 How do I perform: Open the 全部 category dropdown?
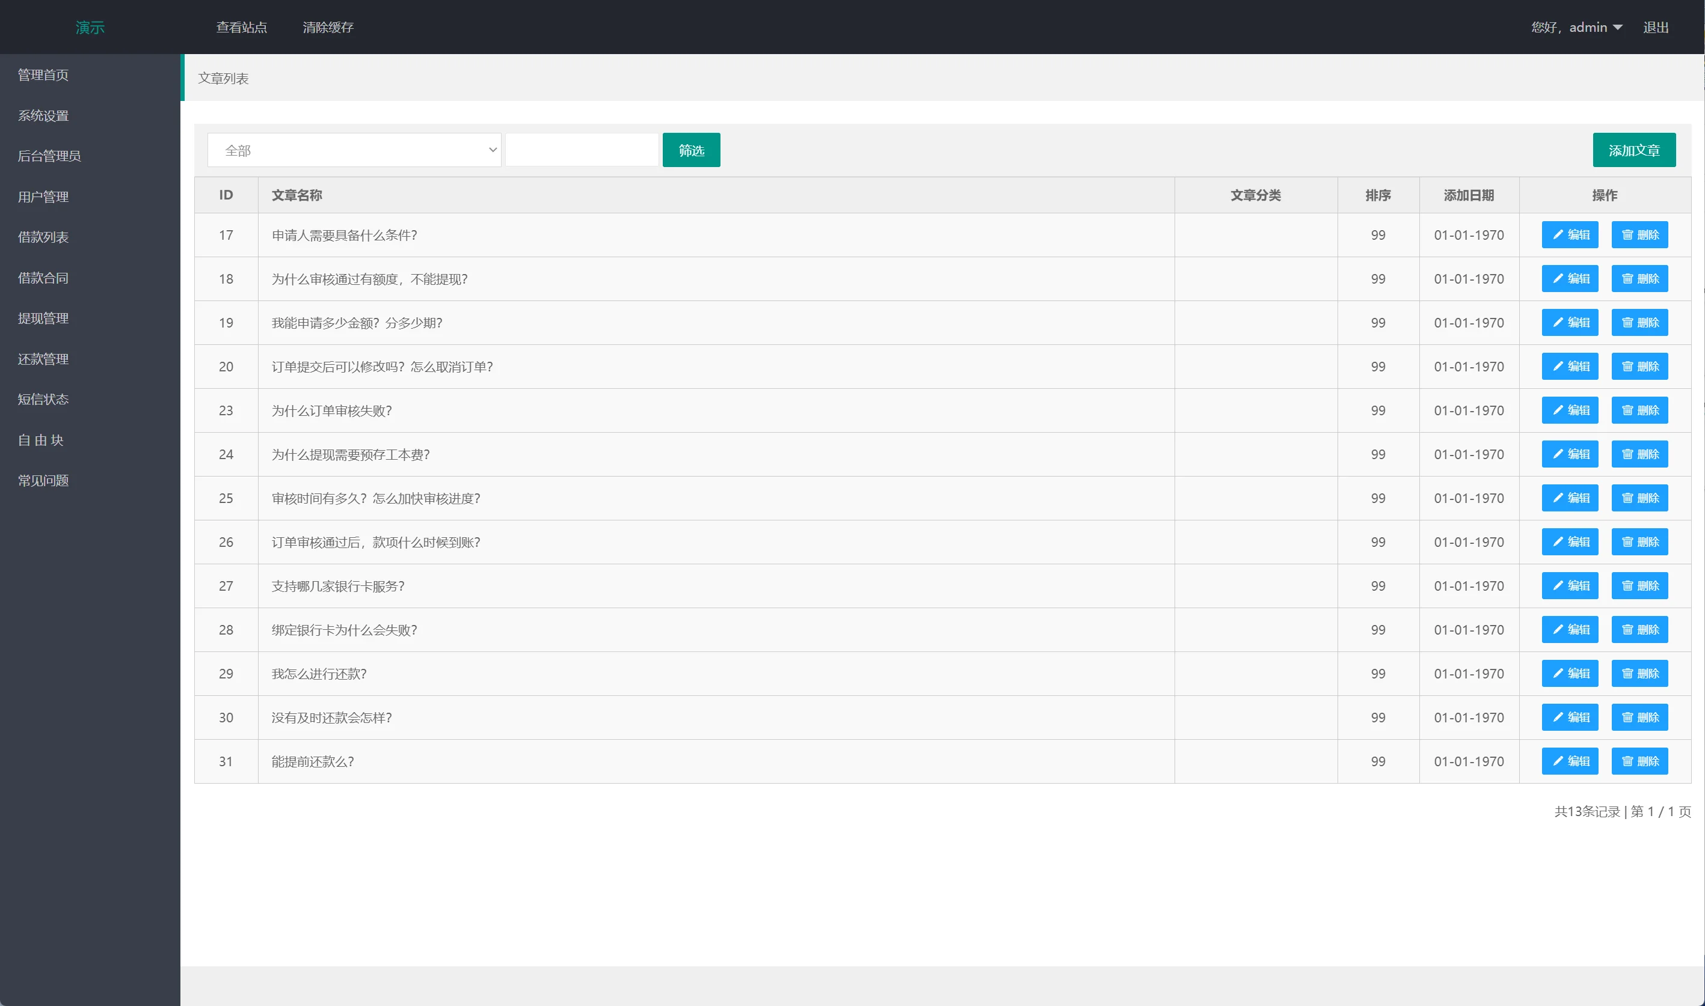click(x=354, y=150)
